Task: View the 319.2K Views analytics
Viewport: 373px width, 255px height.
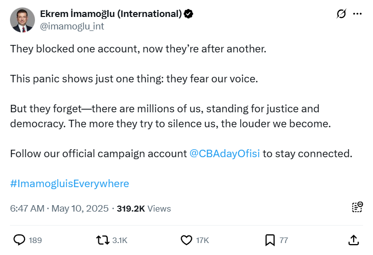Action: pos(144,209)
